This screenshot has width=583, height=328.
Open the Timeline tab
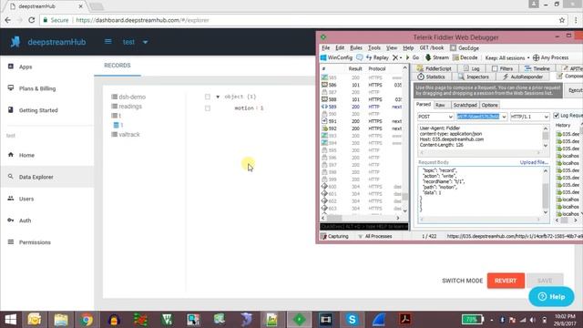click(537, 69)
